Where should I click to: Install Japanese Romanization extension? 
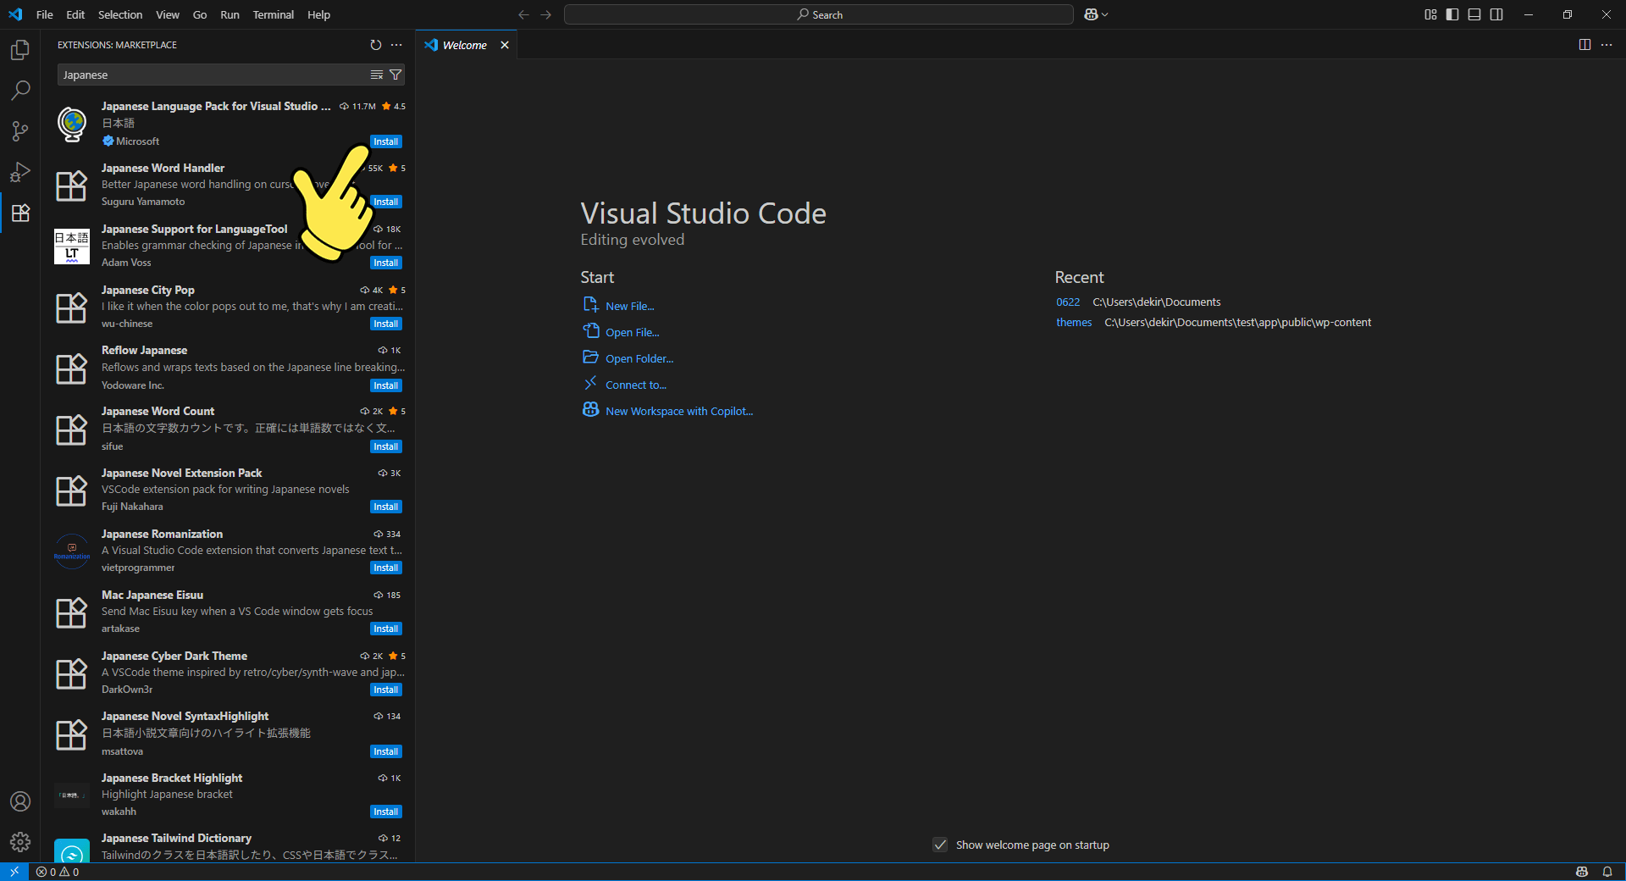click(386, 568)
